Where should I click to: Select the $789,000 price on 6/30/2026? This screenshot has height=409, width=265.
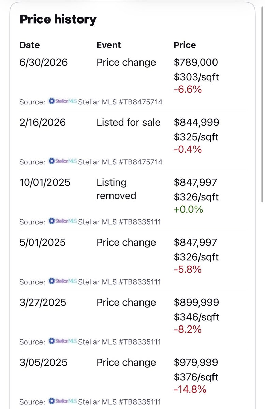coord(196,62)
